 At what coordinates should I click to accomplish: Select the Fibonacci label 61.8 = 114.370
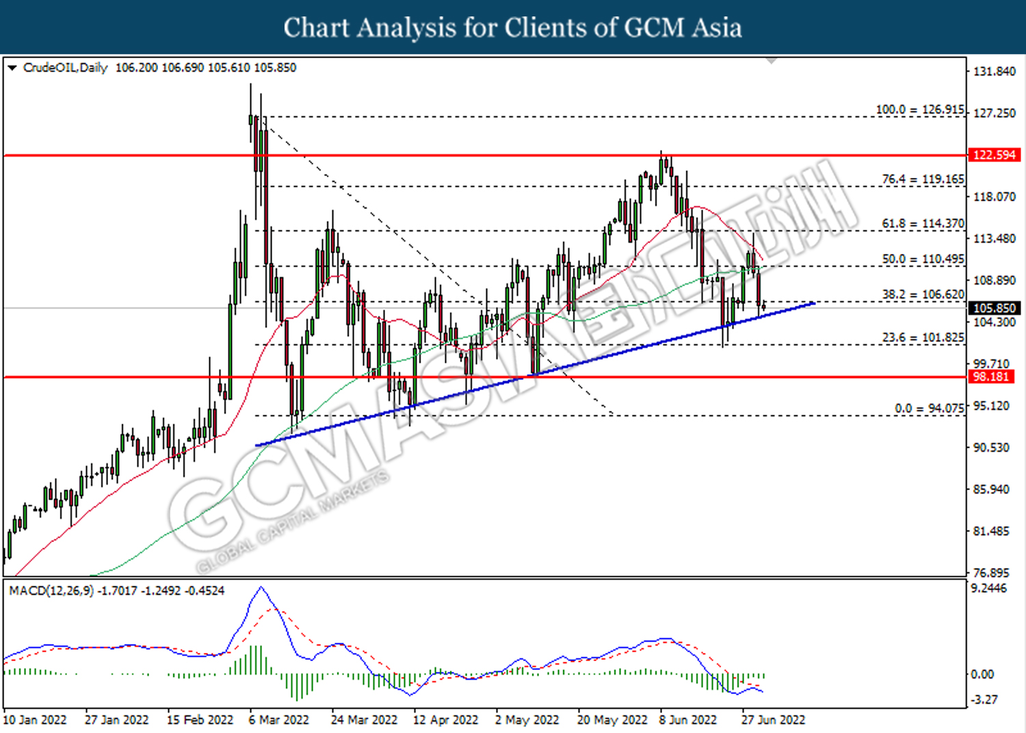[x=923, y=224]
